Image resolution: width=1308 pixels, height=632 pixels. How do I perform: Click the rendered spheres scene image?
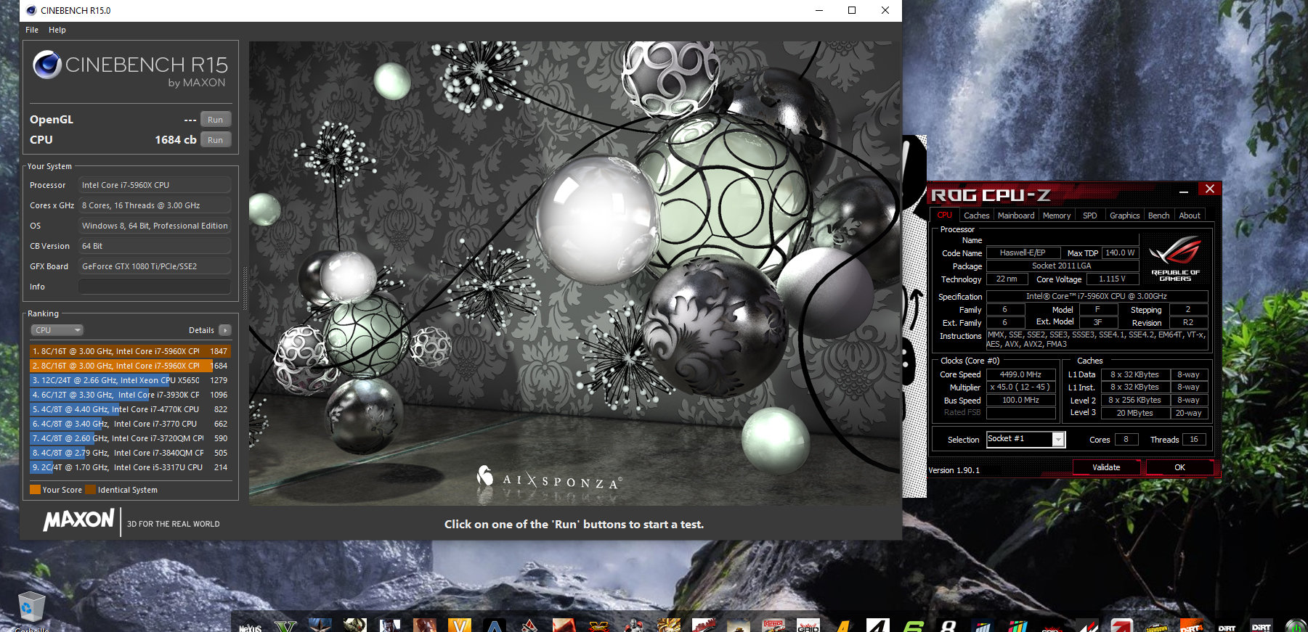574,273
